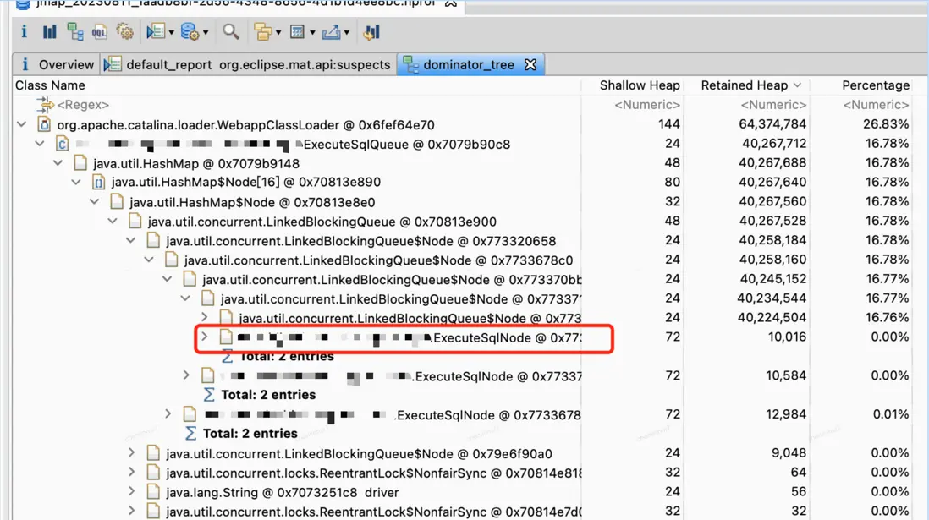Click the Calculate Retained Size calculator icon
This screenshot has height=520, width=929.
tap(298, 31)
